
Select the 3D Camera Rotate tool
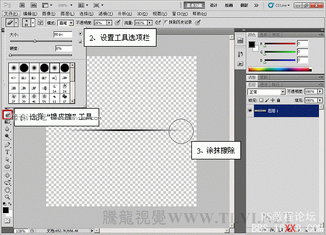[x=8, y=182]
